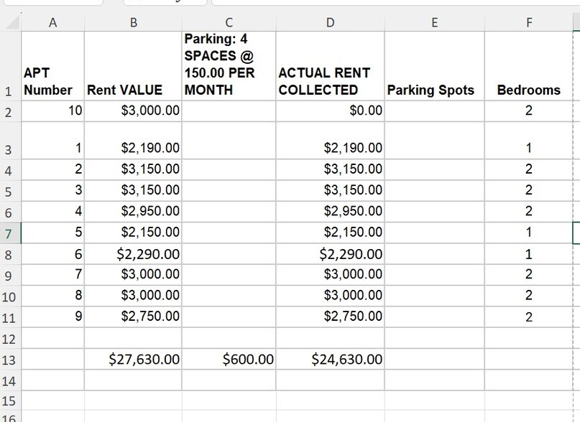The image size is (580, 422).
Task: Click the $27,630.00 rent total cell
Action: [133, 360]
